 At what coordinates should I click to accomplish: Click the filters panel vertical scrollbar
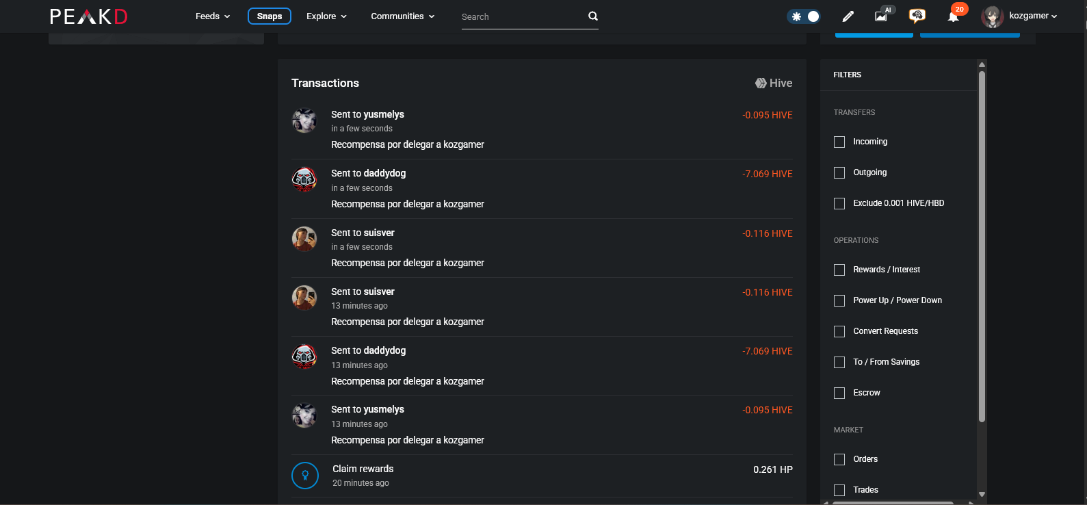(x=982, y=246)
